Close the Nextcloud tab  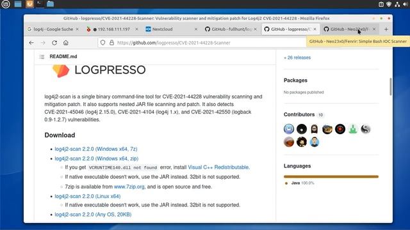[196, 29]
